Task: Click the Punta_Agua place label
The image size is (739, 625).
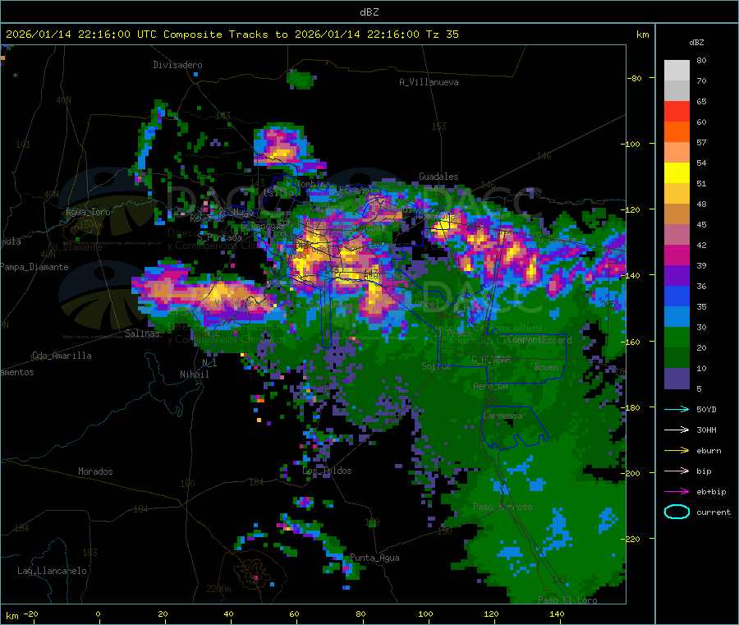Action: tap(374, 558)
